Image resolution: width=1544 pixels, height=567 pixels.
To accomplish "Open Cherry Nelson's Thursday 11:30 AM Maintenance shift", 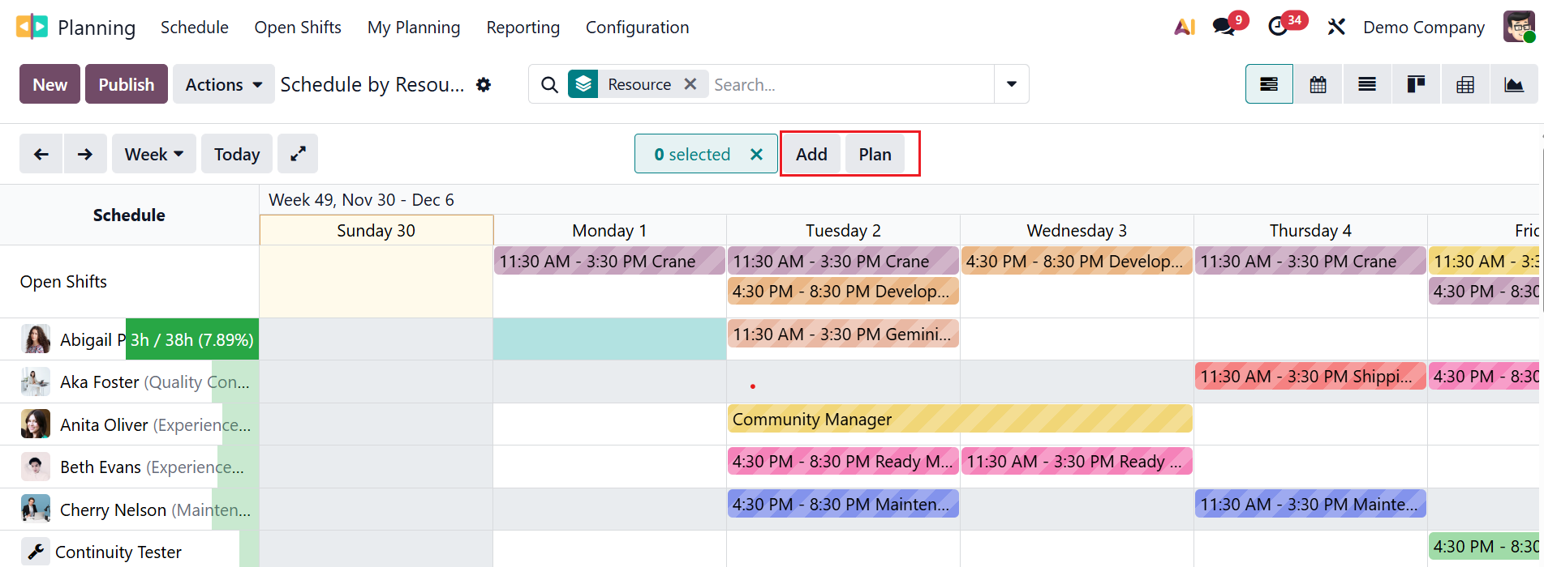I will tap(1310, 504).
